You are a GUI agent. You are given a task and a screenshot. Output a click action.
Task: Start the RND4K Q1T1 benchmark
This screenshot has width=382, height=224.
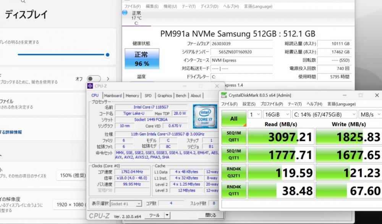(x=234, y=190)
